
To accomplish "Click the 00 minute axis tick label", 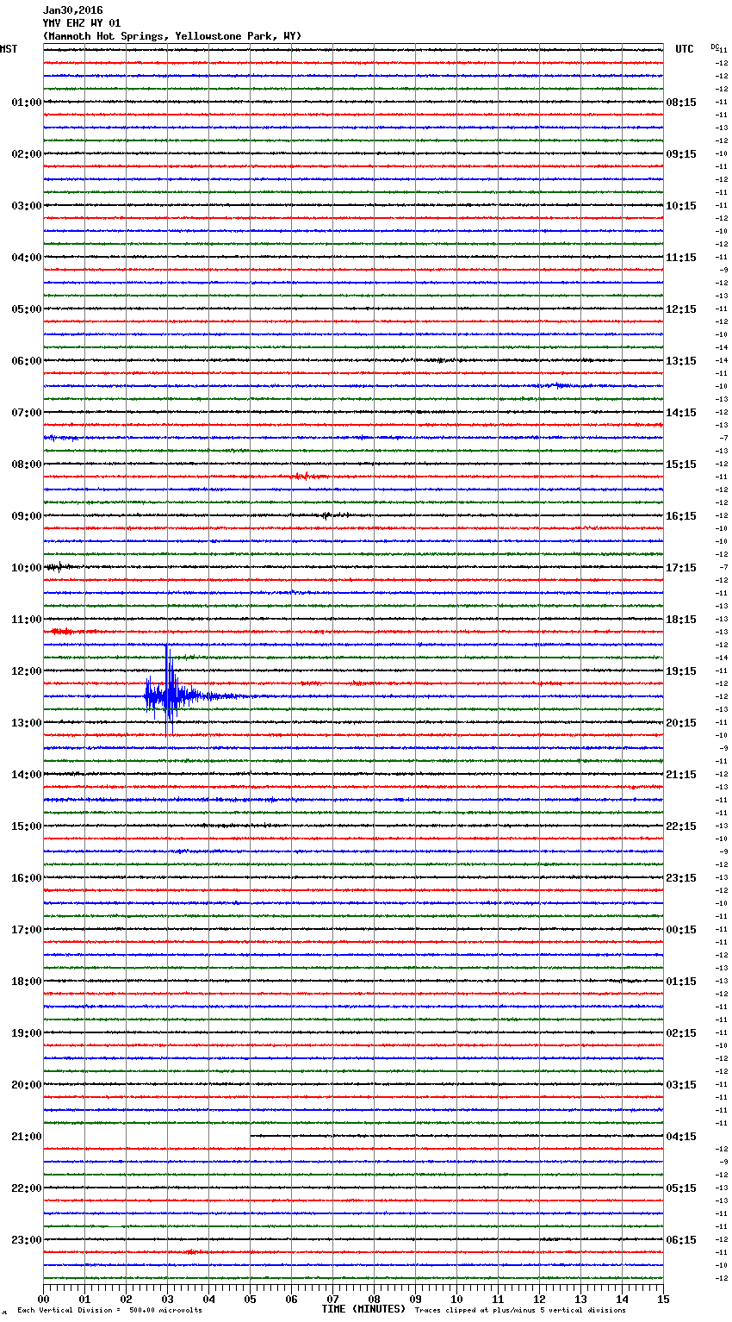I will (x=43, y=1300).
